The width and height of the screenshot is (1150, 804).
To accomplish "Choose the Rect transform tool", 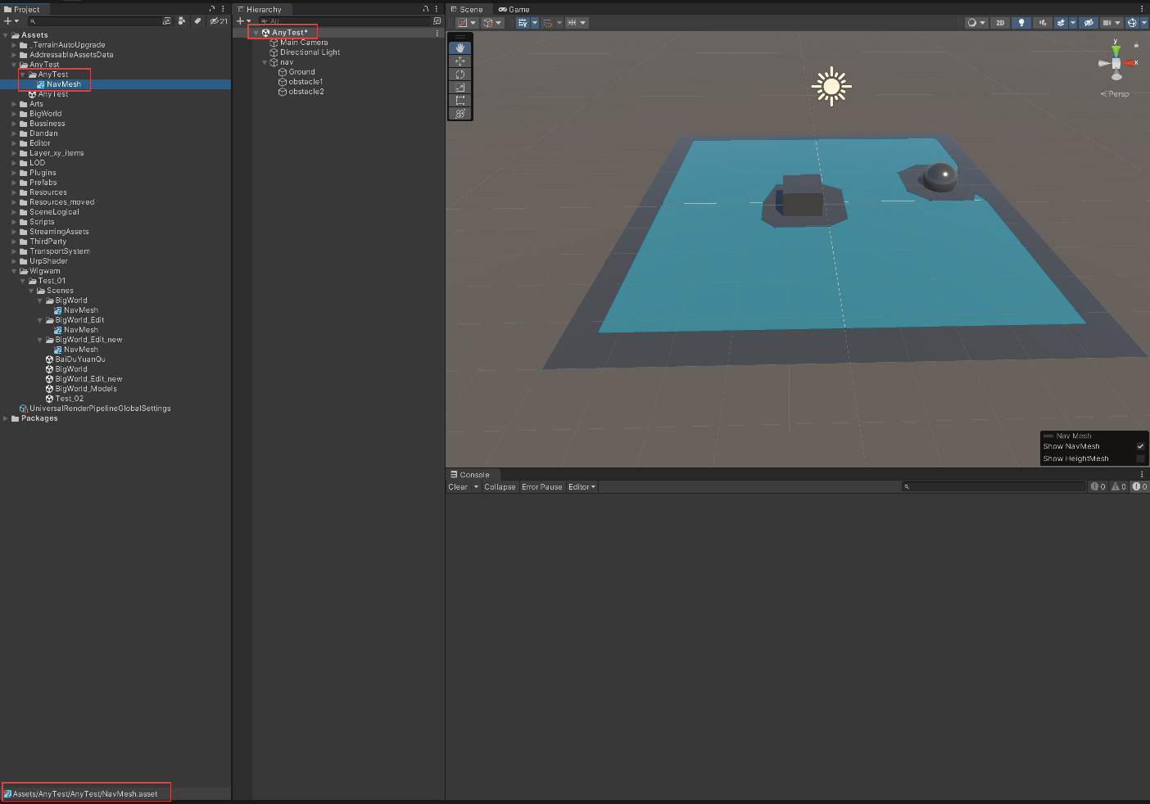I will (x=460, y=100).
